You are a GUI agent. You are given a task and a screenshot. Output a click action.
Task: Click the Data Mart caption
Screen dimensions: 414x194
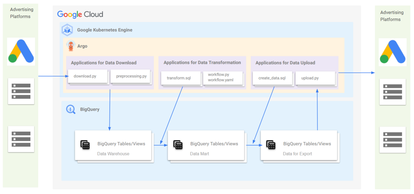tap(199, 154)
